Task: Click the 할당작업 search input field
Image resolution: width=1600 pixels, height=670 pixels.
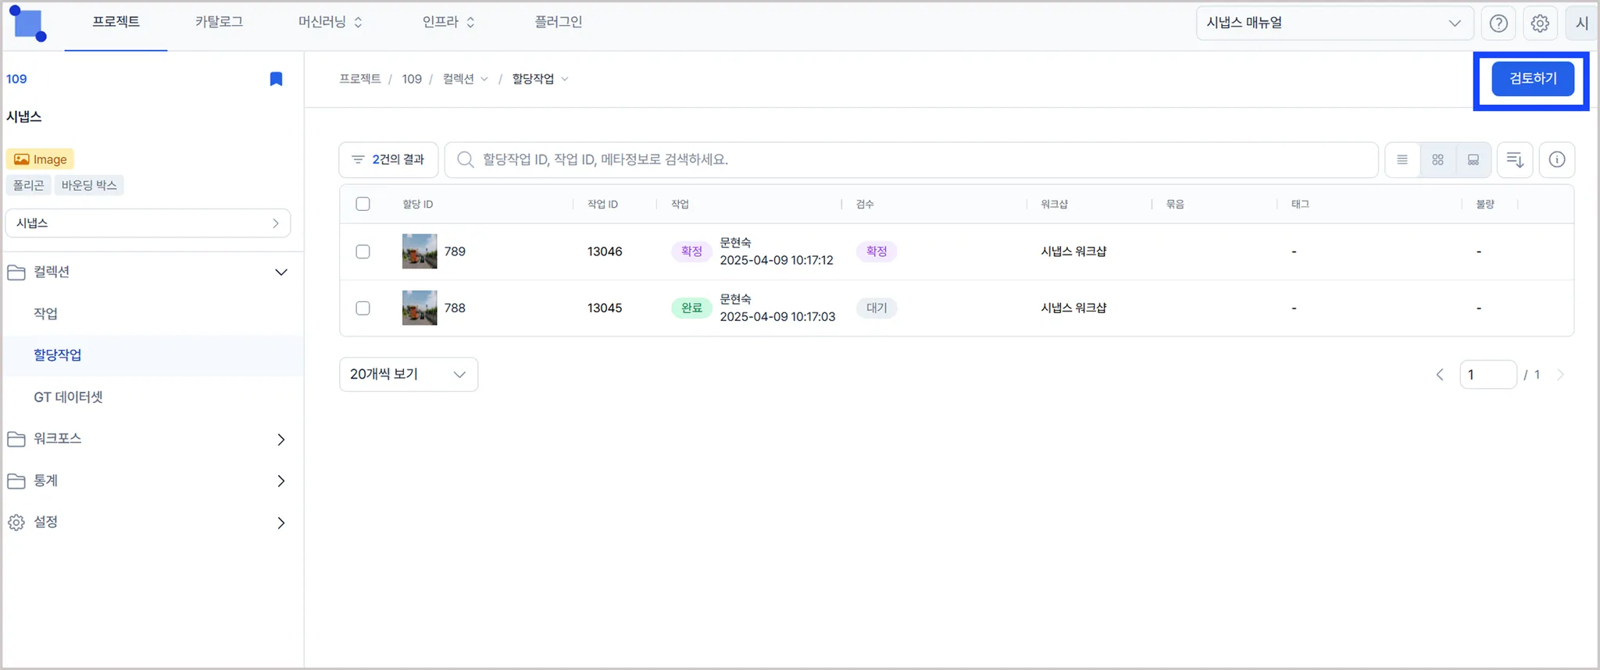Action: [x=911, y=159]
